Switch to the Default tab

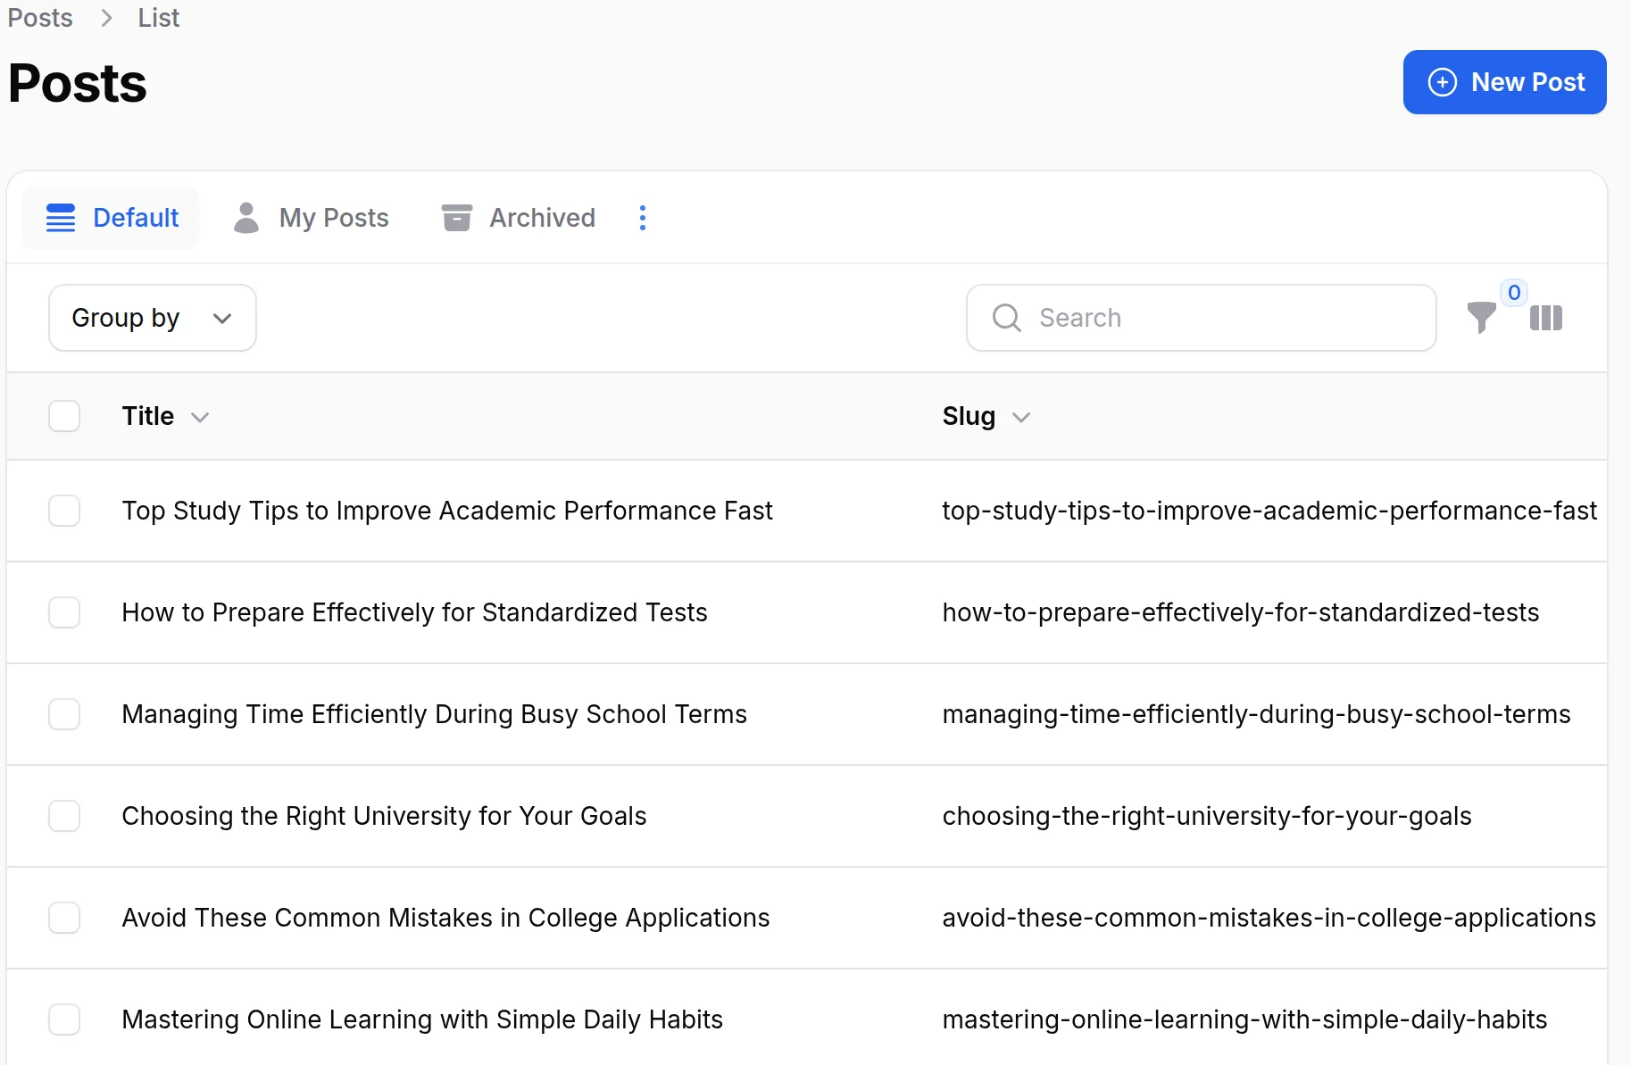click(111, 218)
